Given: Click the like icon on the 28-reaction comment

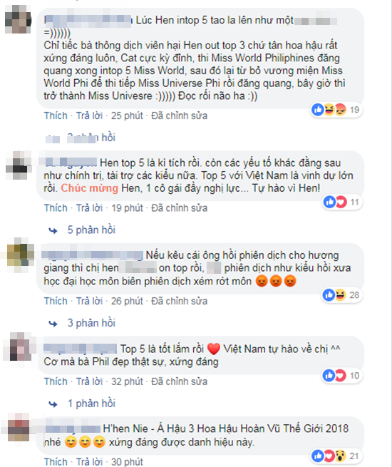Looking at the screenshot, I should click(329, 295).
